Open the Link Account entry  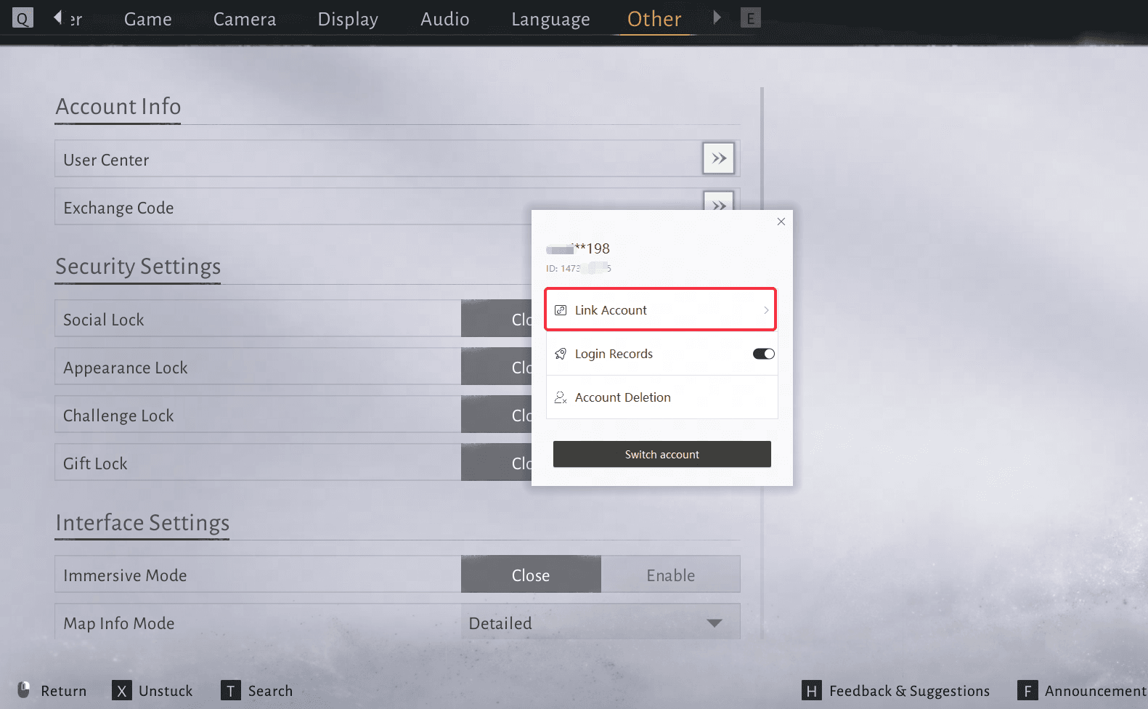660,310
